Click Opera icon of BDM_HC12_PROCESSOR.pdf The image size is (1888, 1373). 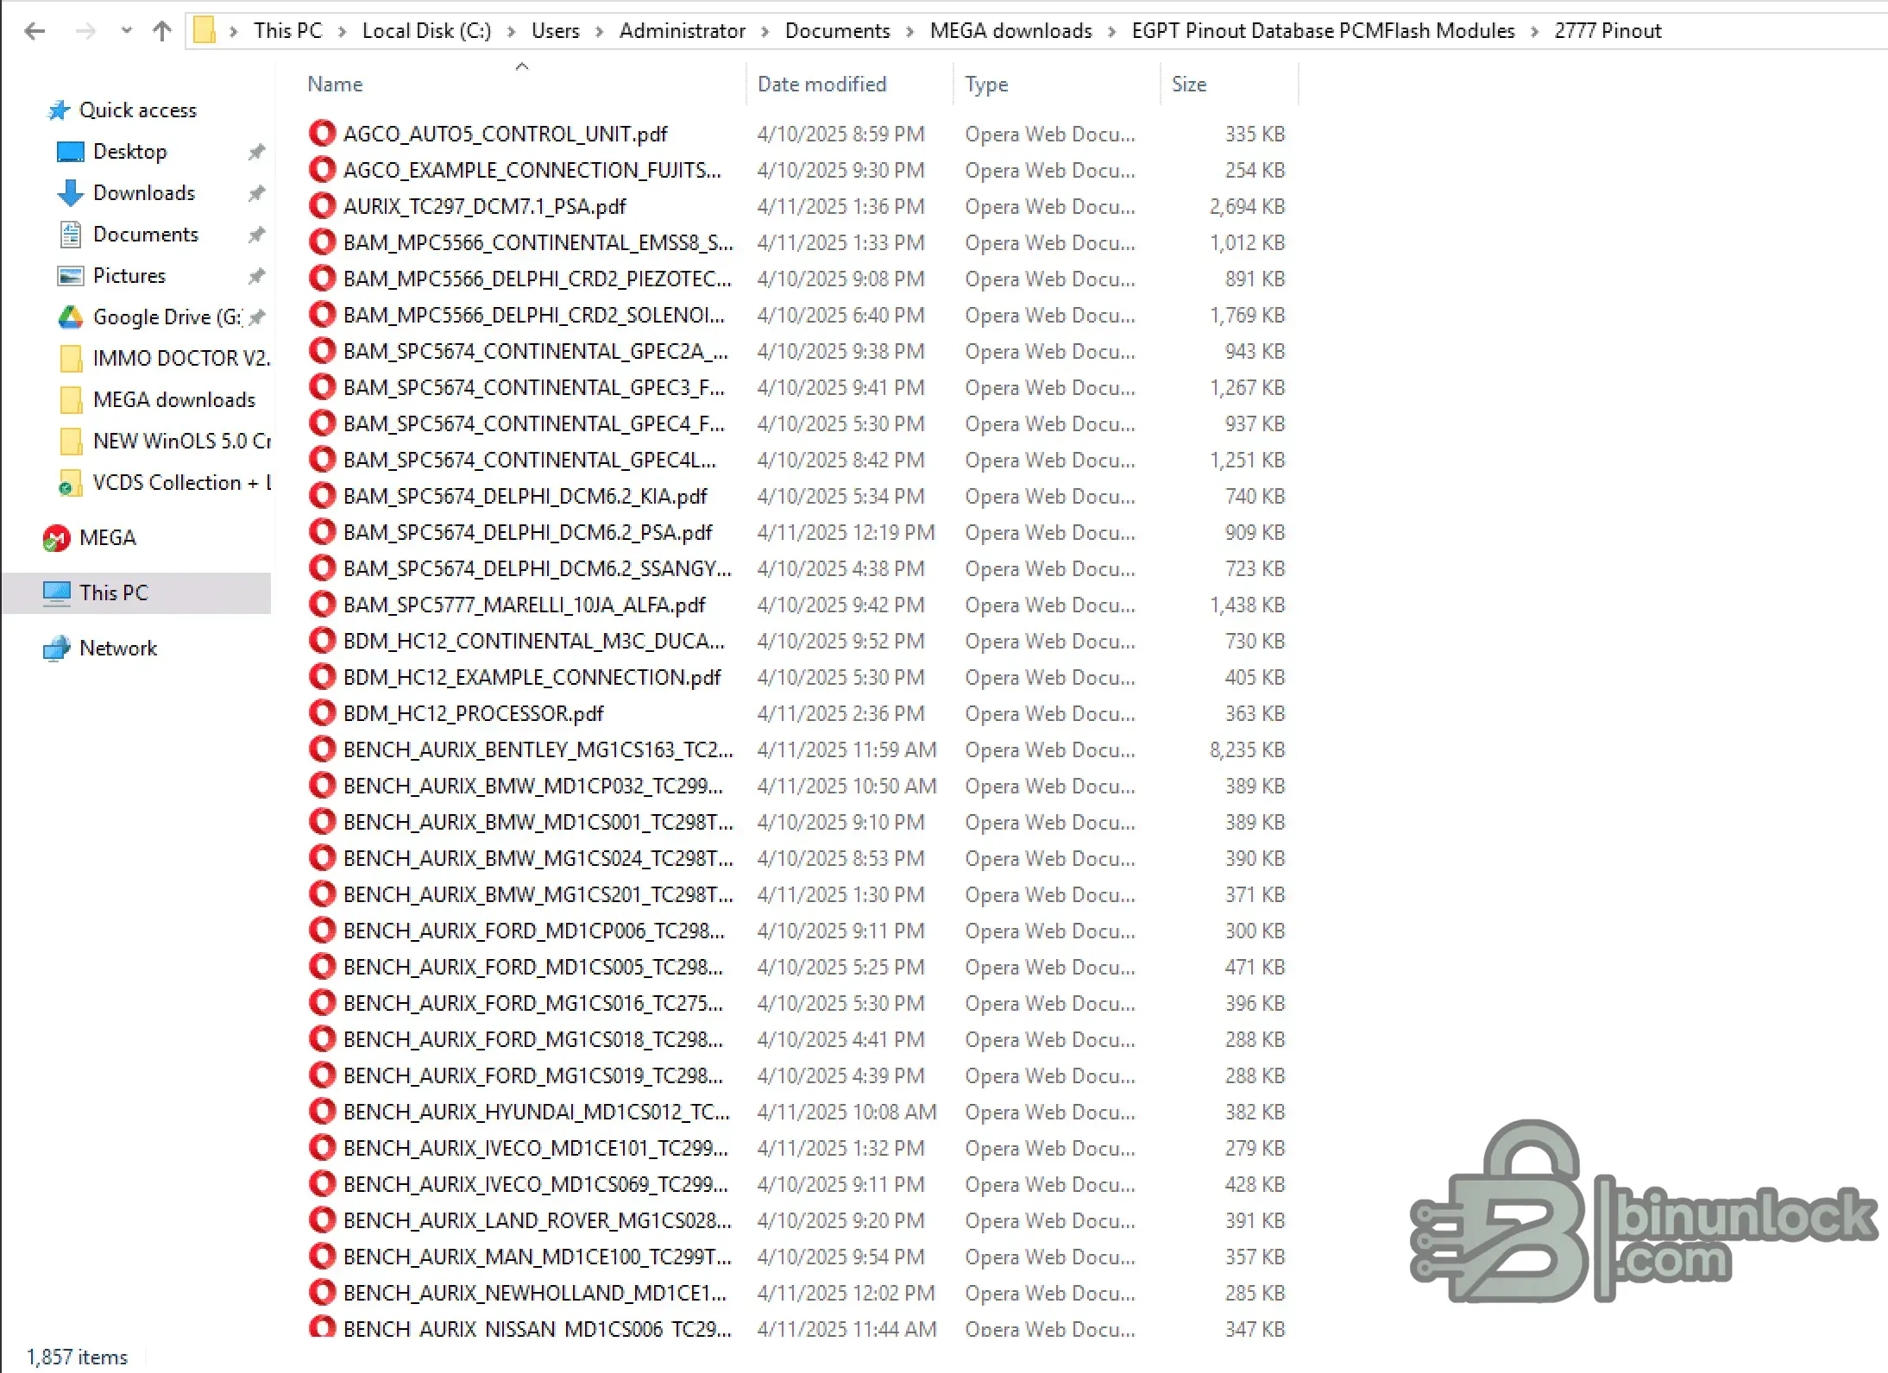(322, 713)
